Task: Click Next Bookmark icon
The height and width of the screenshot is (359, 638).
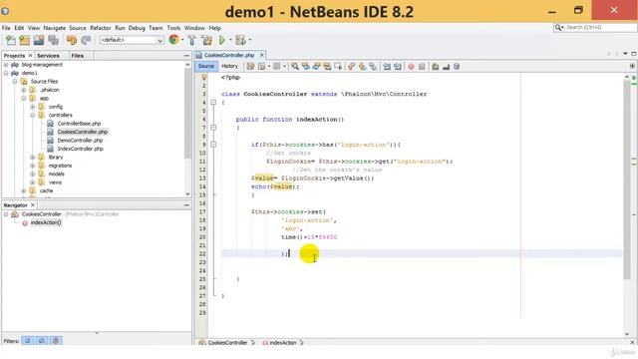Action: click(x=362, y=67)
